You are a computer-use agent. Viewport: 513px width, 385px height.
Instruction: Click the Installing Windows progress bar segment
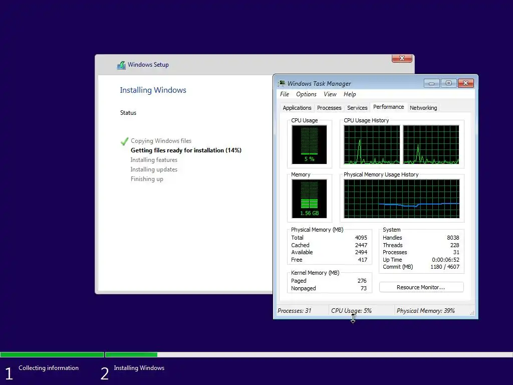(x=131, y=354)
